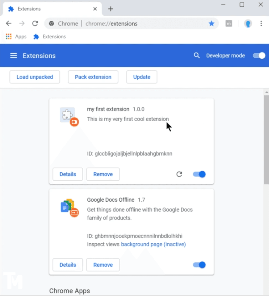Open Details for Google Docs Offline

click(x=68, y=265)
